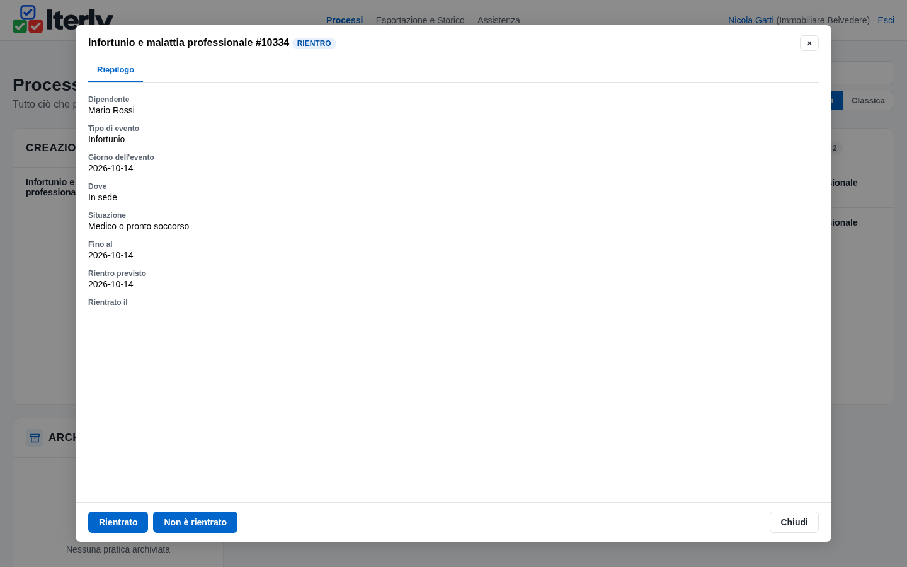The height and width of the screenshot is (567, 907).
Task: Click the Nicola Gatti user link
Action: click(x=751, y=20)
